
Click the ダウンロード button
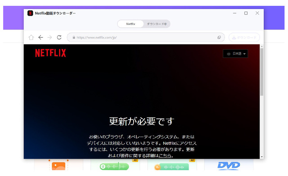[244, 38]
